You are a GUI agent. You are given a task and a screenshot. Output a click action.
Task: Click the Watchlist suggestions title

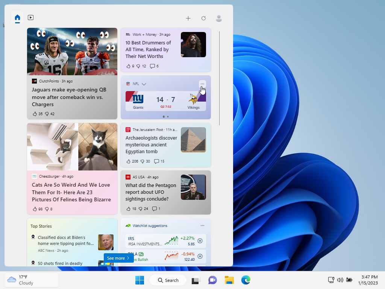150,226
